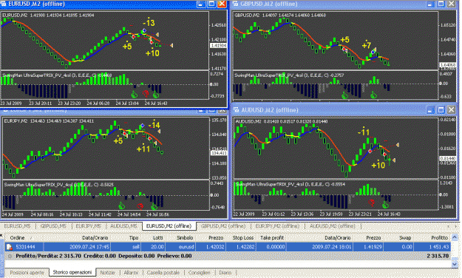Viewport: 462px width, 278px height.
Task: Maximize the GBPUSD,M2 chart window
Action: coord(441,4)
